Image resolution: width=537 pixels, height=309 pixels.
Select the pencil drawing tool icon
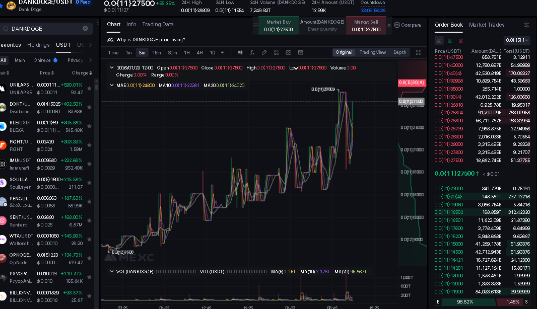[264, 52]
